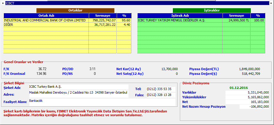Click the Ortak Adı column header
The height and width of the screenshot is (125, 274).
point(46,16)
